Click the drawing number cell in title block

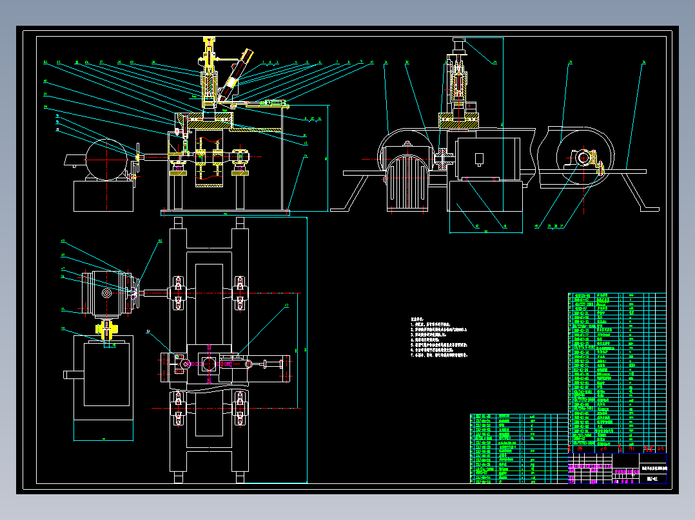pyautogui.click(x=653, y=479)
